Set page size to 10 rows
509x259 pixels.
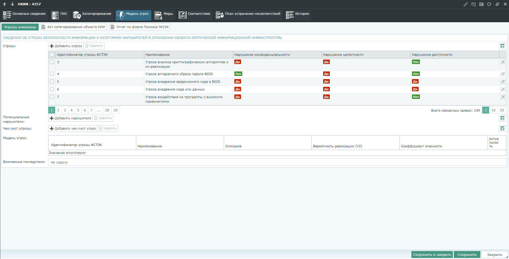click(x=493, y=110)
